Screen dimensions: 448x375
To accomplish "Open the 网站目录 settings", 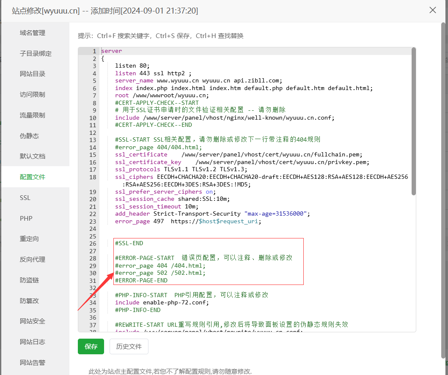I will (x=33, y=74).
